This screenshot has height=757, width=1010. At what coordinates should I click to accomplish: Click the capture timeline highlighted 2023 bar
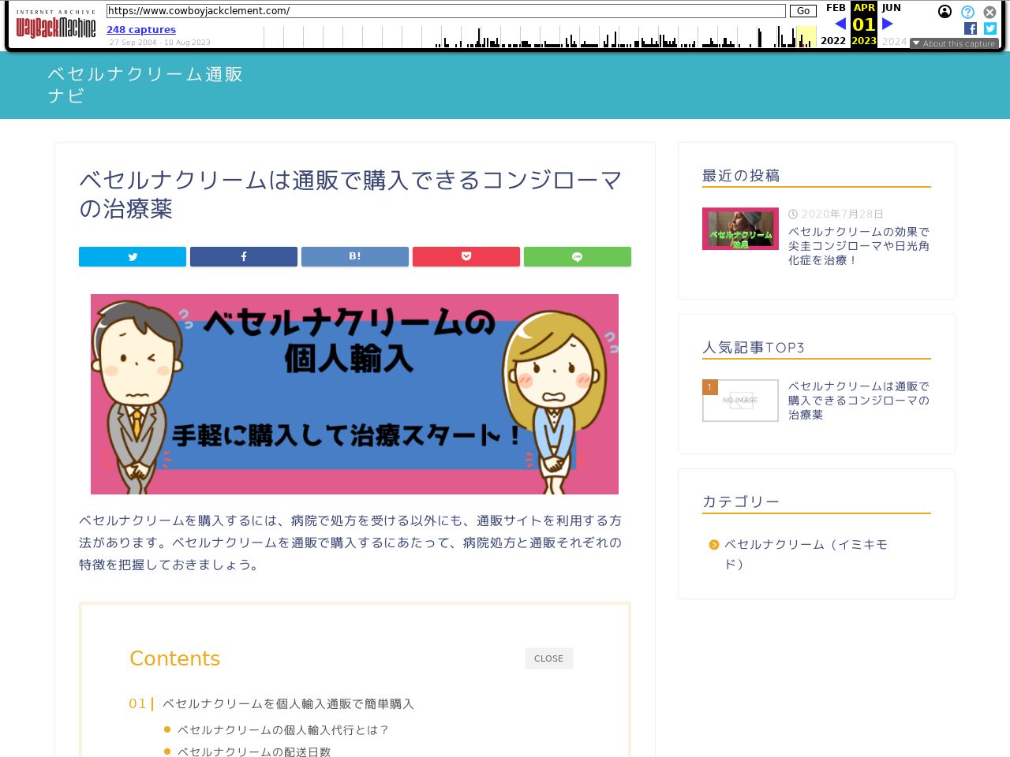coord(806,37)
